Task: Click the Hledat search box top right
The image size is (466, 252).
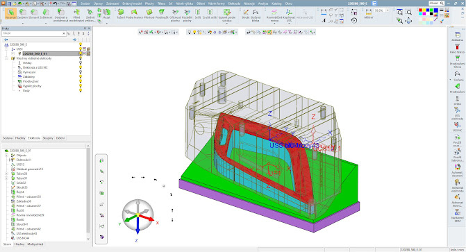Action: click(x=436, y=3)
